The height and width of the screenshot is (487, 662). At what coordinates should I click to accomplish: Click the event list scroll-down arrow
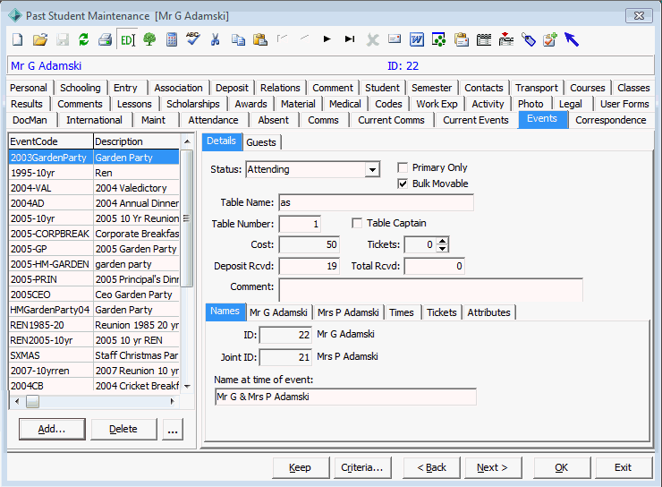[188, 386]
